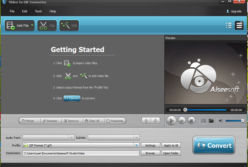Move selected file up with arrow
The height and width of the screenshot is (167, 248).
tap(146, 121)
